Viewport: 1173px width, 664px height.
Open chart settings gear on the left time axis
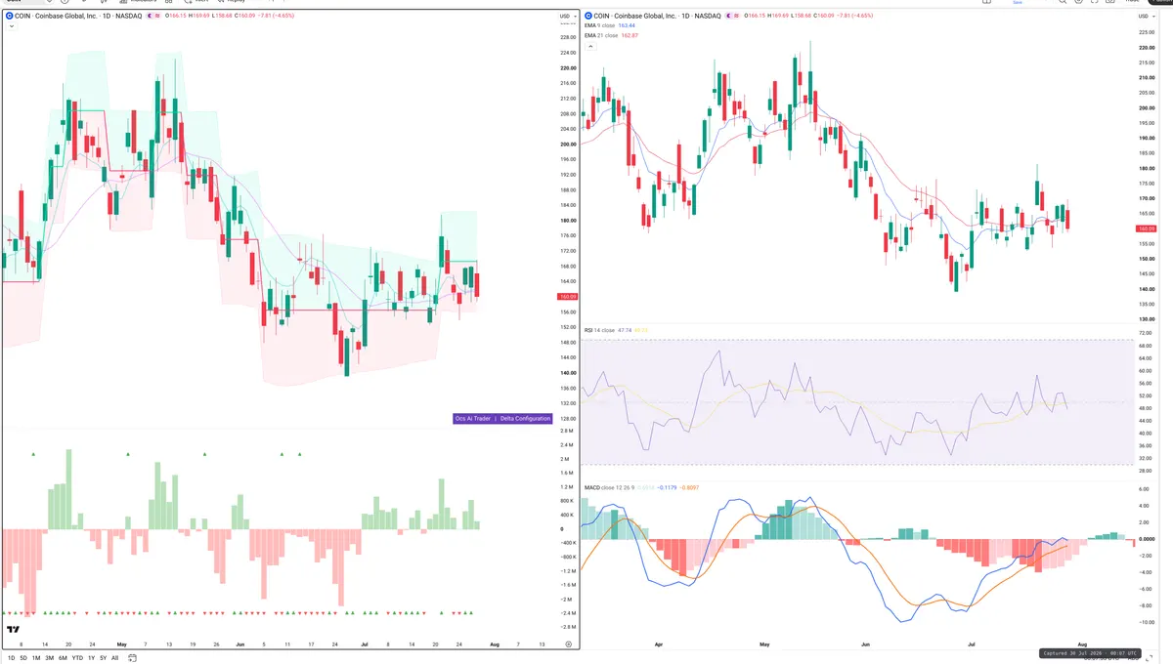tap(568, 644)
